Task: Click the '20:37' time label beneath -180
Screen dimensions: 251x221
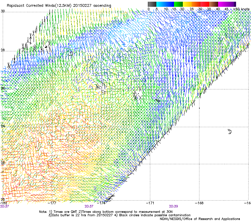Action: pos(4,206)
